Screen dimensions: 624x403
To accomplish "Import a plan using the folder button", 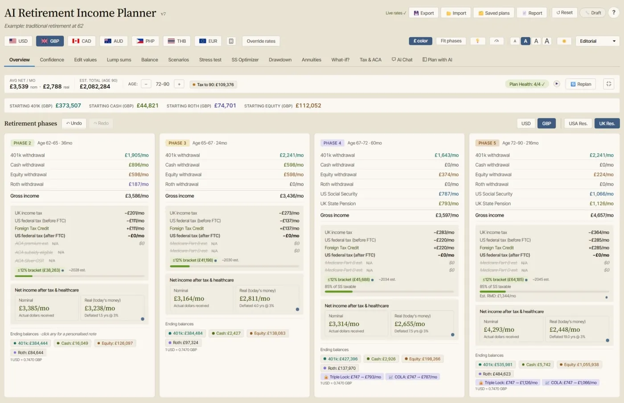I will [456, 13].
